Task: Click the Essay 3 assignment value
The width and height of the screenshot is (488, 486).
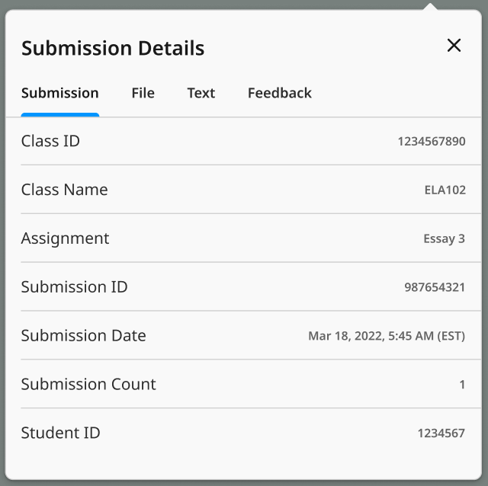Action: coord(444,238)
